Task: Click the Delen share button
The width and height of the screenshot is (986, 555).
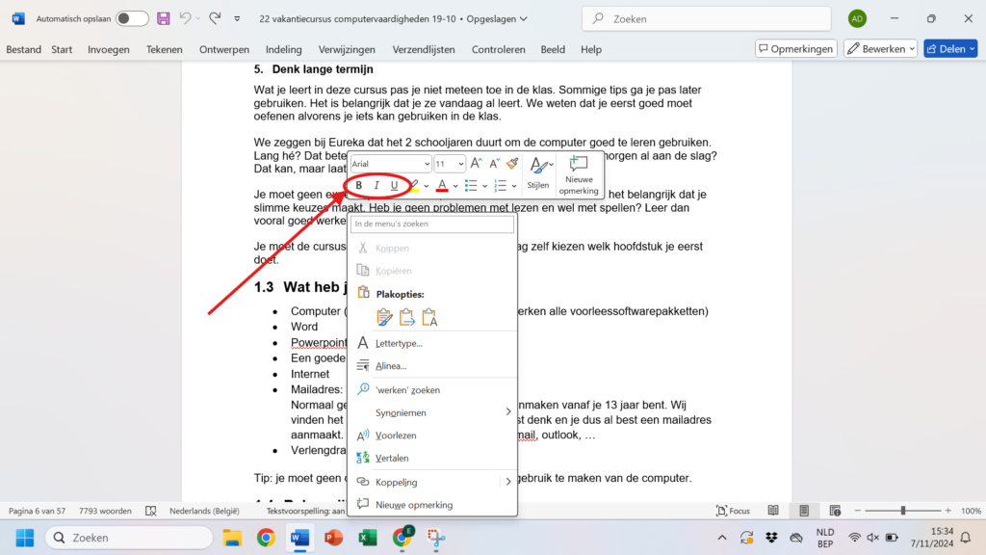Action: point(949,49)
